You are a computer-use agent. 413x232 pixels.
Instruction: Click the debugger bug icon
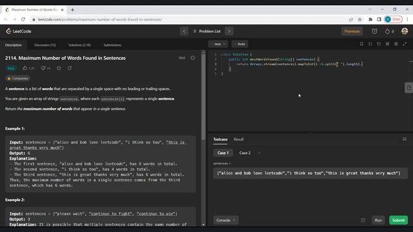[x=363, y=220]
